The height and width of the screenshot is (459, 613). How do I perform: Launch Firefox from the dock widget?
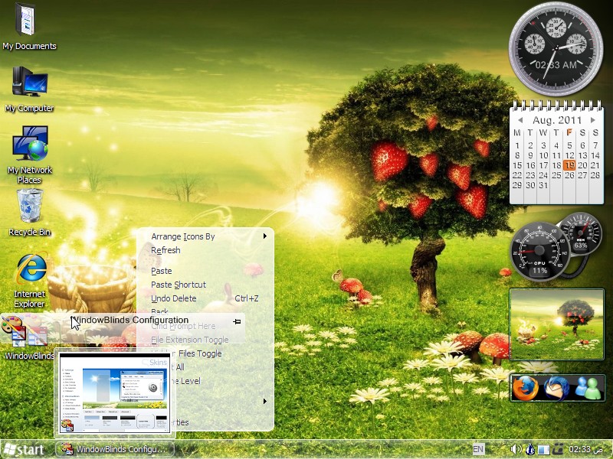[525, 388]
